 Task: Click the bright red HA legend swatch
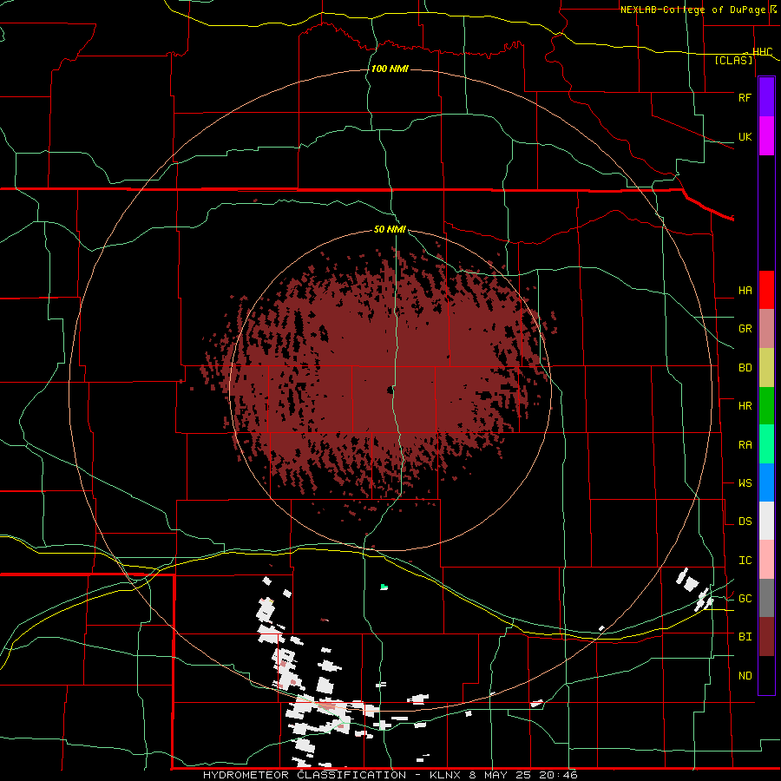(766, 290)
